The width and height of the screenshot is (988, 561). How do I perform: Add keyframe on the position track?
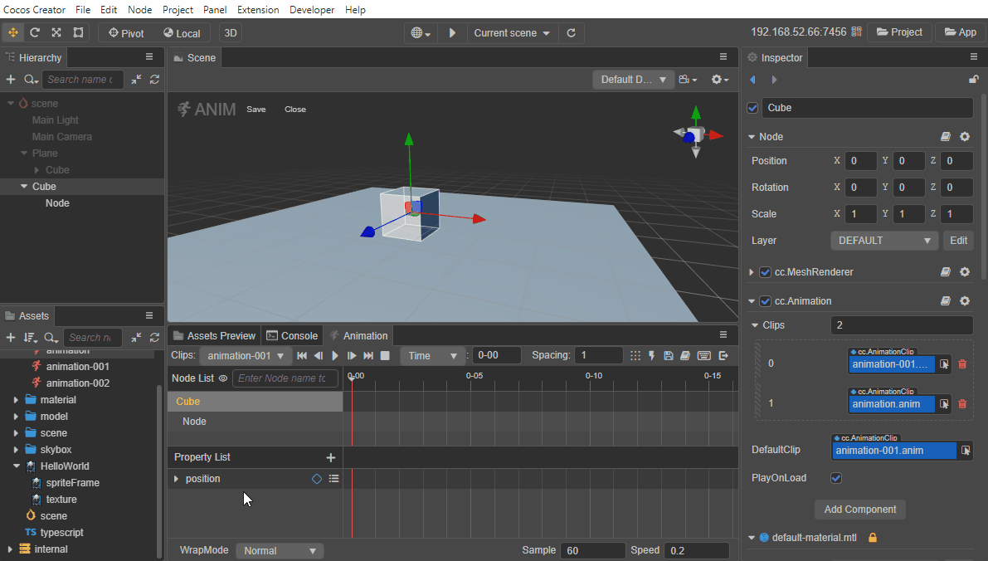(x=316, y=479)
